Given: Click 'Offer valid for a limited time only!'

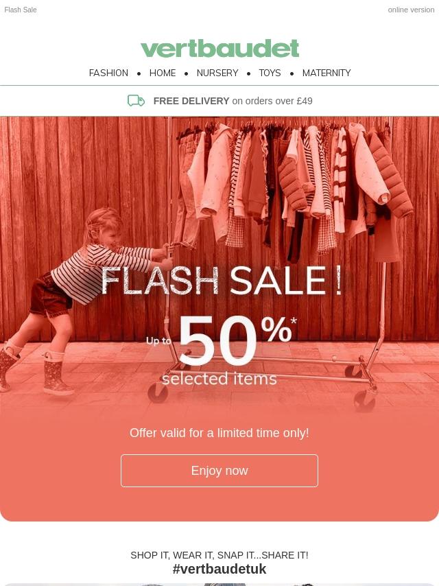Looking at the screenshot, I should (219, 433).
